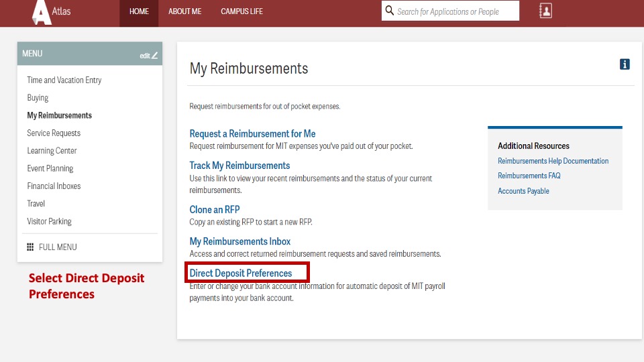Open Event Planning from the menu

(x=50, y=168)
